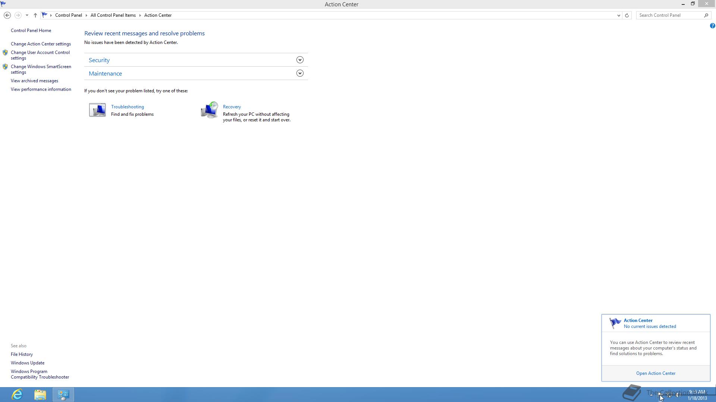This screenshot has height=402, width=716.
Task: Restore down the Action Center window
Action: pos(693,4)
